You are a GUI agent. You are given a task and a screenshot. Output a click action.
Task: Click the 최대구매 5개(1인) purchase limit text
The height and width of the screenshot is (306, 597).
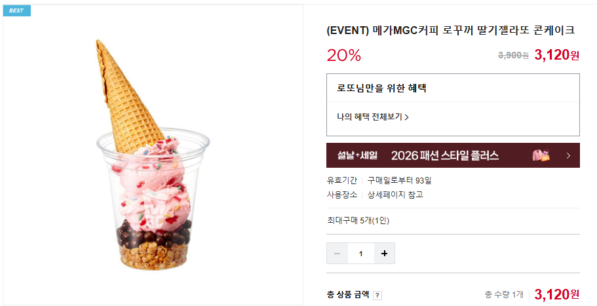coord(358,220)
